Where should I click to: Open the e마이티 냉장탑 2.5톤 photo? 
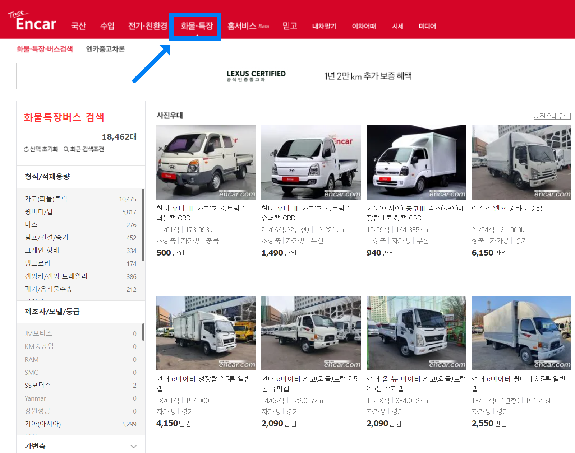pos(206,333)
